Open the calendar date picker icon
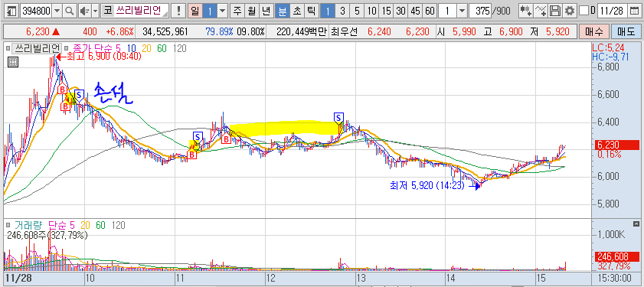Screen dimensions: 644x287 tap(635, 11)
